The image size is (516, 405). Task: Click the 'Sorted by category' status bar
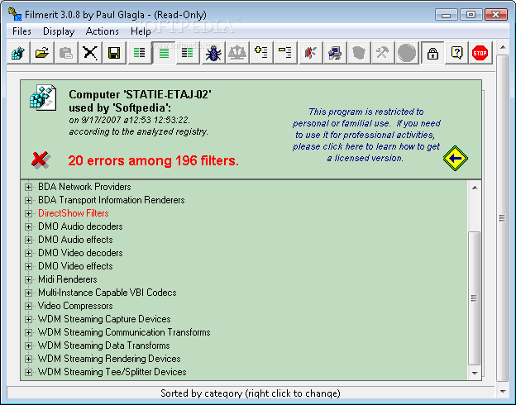pyautogui.click(x=251, y=393)
